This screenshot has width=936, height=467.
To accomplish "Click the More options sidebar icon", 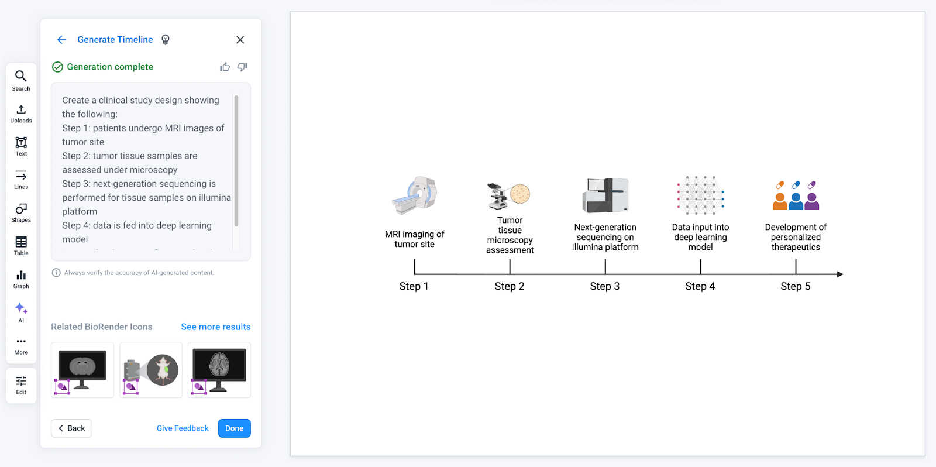I will (x=20, y=344).
